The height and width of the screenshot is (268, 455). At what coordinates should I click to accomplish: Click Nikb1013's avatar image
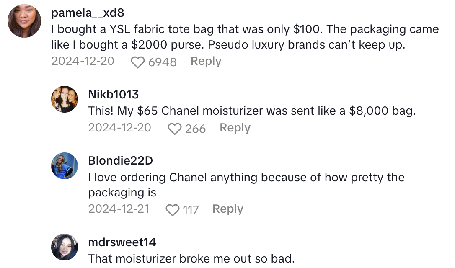pyautogui.click(x=65, y=99)
